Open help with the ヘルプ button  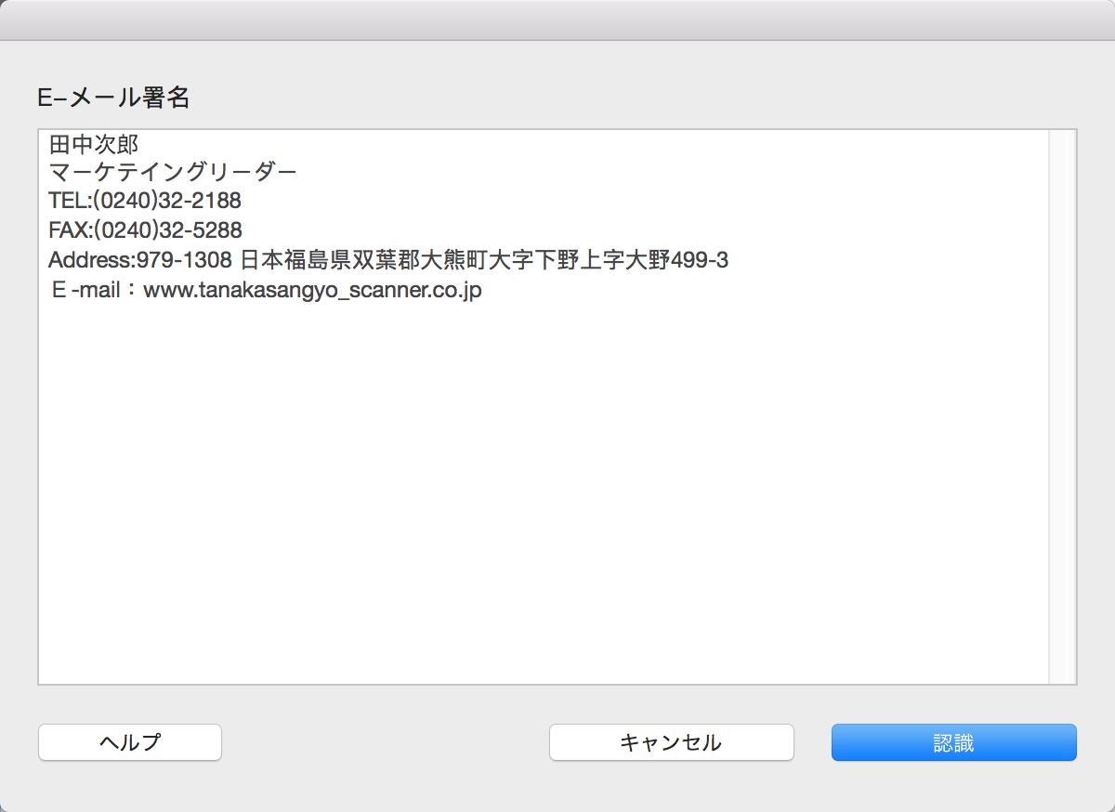130,742
